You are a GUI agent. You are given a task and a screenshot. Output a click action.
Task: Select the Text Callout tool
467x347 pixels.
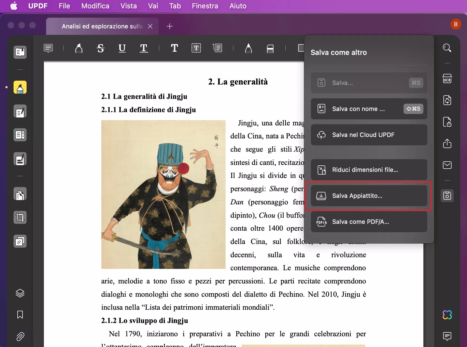217,48
